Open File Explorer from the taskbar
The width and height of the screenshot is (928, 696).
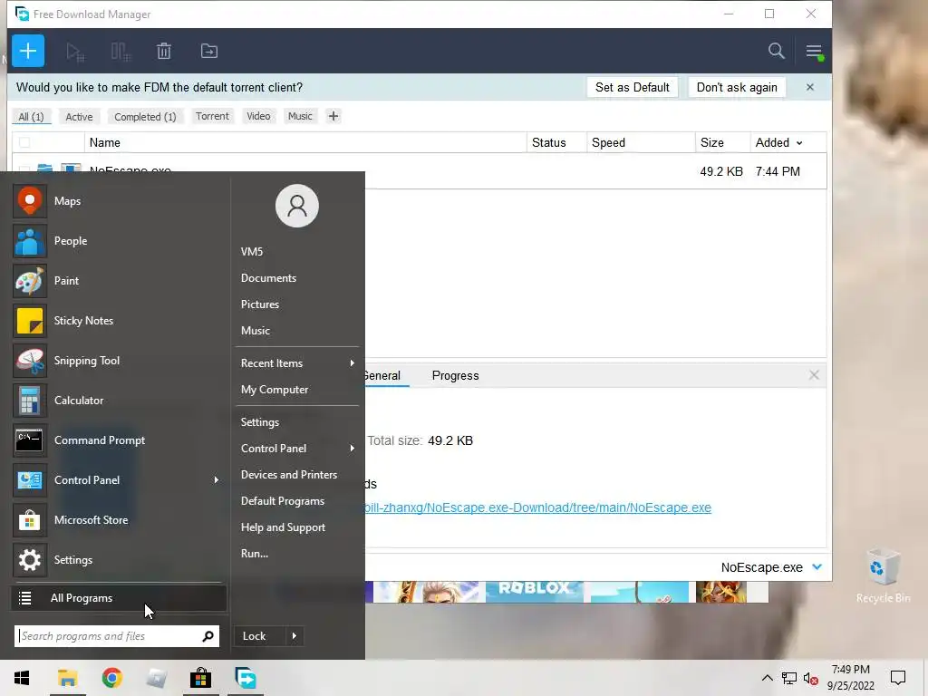tap(67, 678)
